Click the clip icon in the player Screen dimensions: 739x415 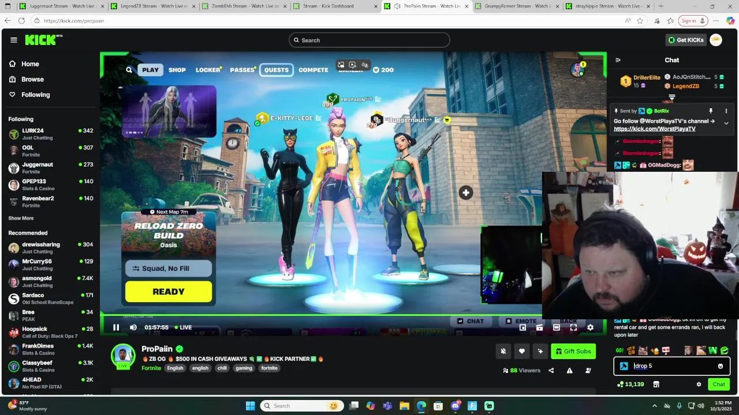(539, 327)
